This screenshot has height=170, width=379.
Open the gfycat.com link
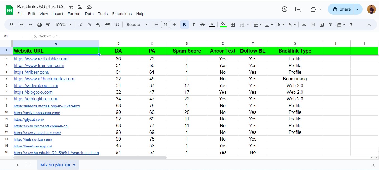coord(29,119)
